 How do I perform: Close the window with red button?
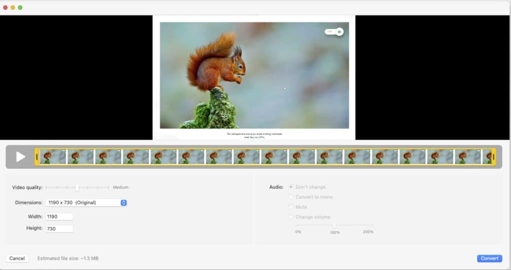tap(5, 7)
